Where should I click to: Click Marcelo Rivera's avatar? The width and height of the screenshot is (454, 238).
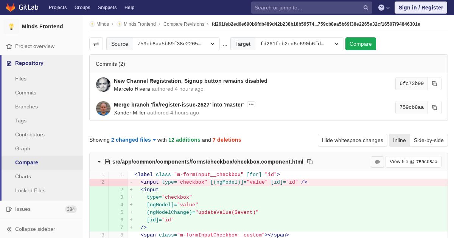(103, 85)
